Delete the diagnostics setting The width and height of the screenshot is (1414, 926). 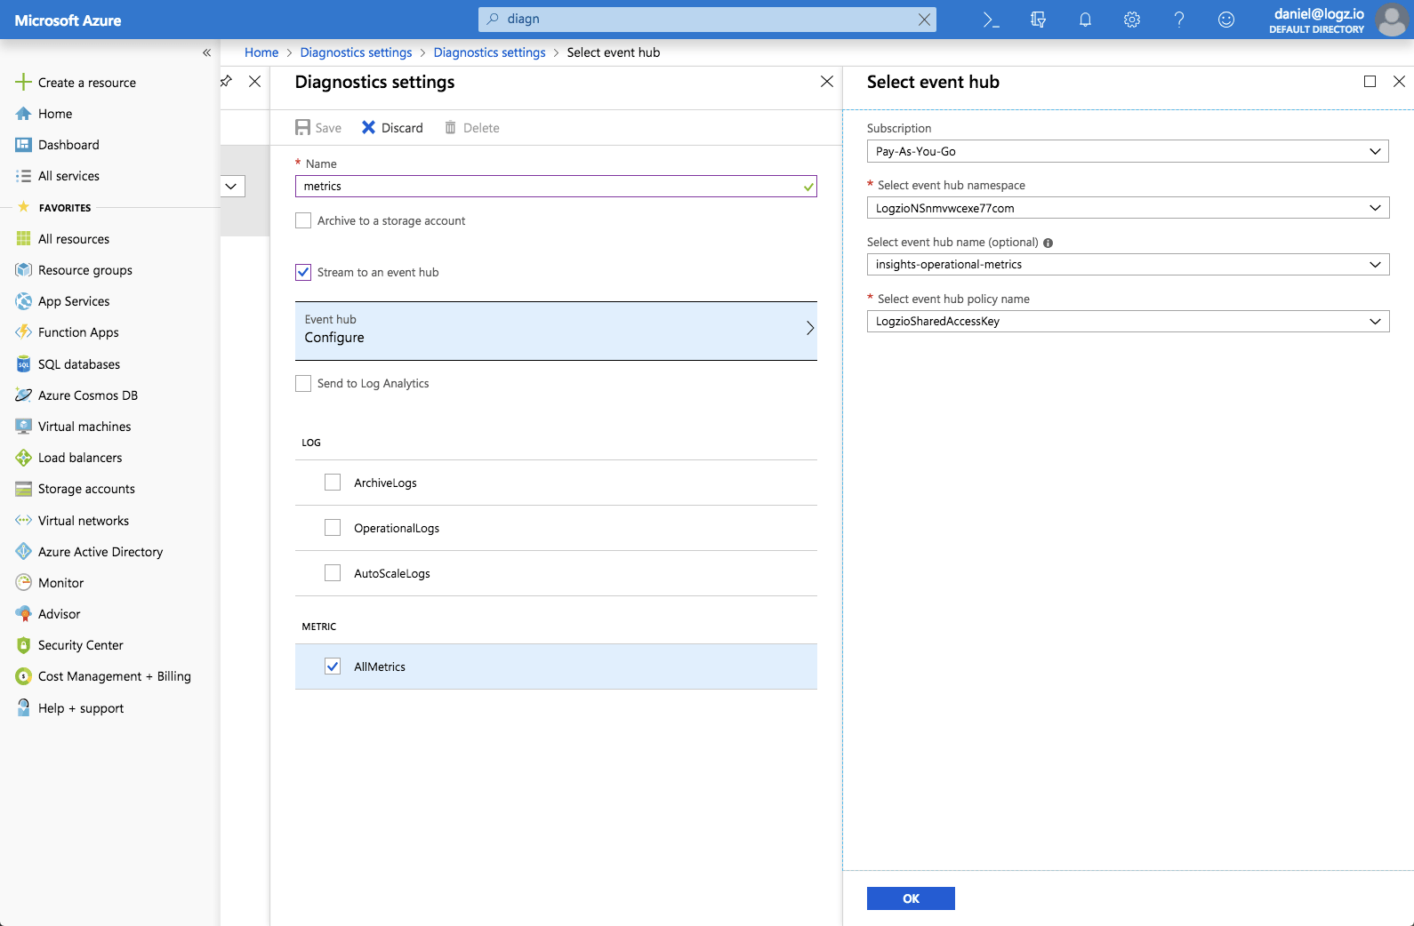[472, 128]
